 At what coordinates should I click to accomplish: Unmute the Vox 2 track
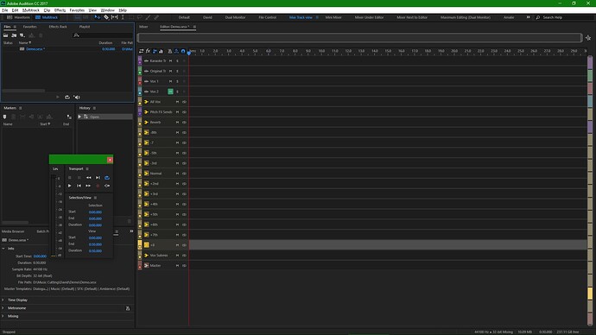pos(170,92)
